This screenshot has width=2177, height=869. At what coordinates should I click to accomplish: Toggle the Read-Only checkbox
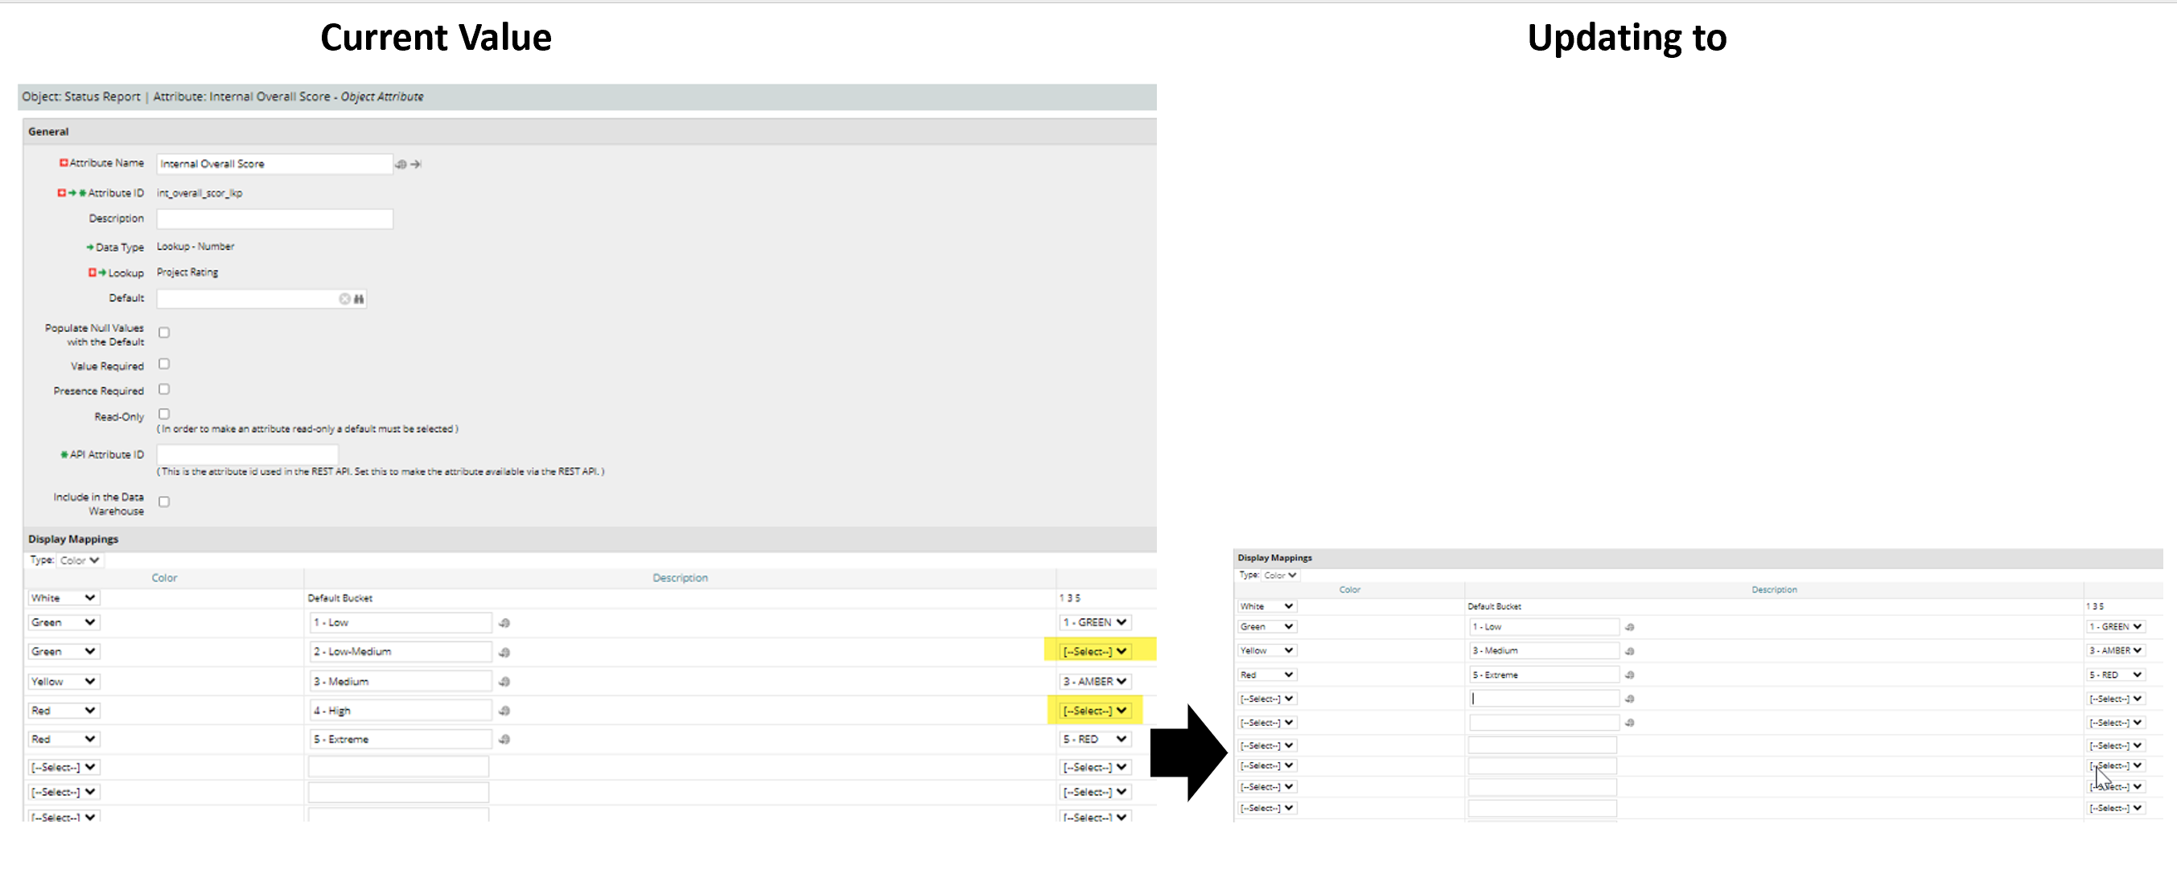[x=164, y=415]
